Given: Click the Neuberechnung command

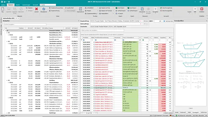Looking at the screenshot, I should 54,11.
